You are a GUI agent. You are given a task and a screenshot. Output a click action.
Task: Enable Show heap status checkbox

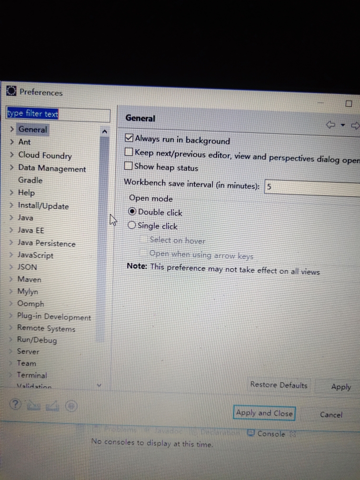[x=128, y=166]
